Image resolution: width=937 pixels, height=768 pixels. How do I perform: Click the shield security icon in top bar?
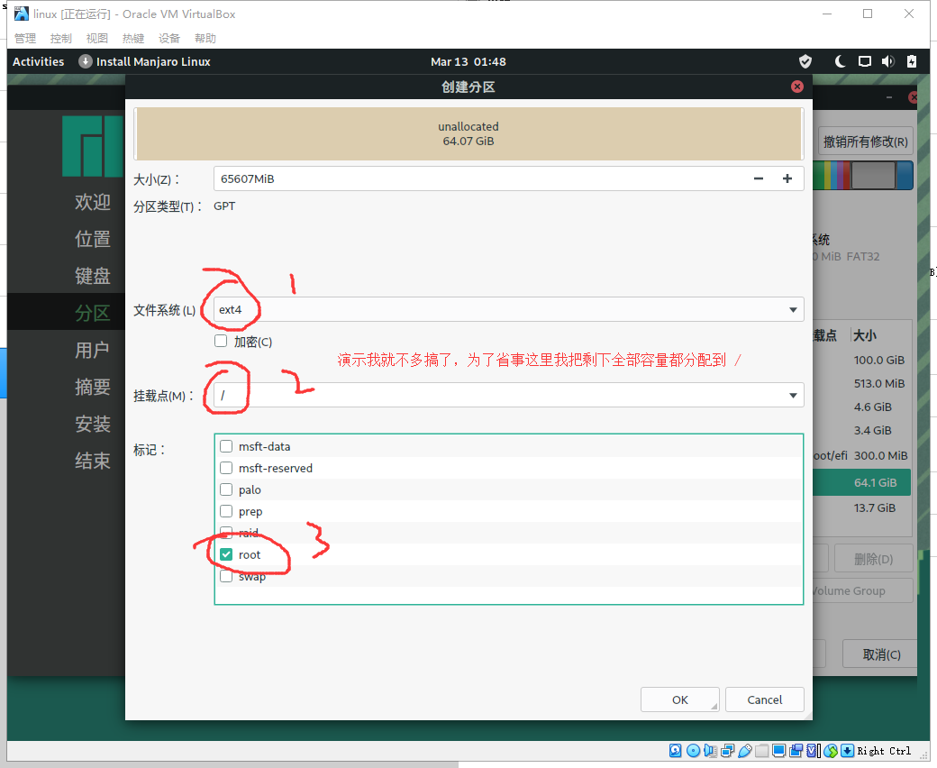click(805, 61)
